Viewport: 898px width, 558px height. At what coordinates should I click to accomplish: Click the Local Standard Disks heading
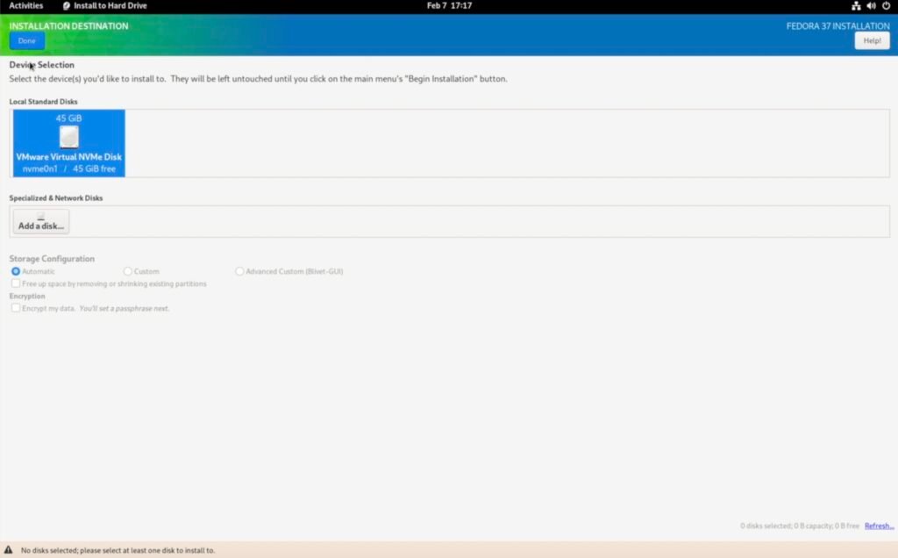(44, 102)
